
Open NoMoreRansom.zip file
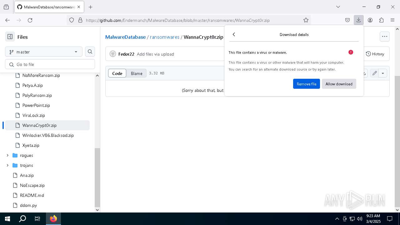(x=41, y=75)
